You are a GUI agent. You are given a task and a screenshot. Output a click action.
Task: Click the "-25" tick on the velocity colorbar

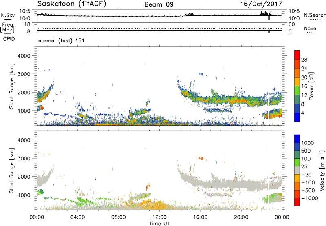(x=306, y=174)
